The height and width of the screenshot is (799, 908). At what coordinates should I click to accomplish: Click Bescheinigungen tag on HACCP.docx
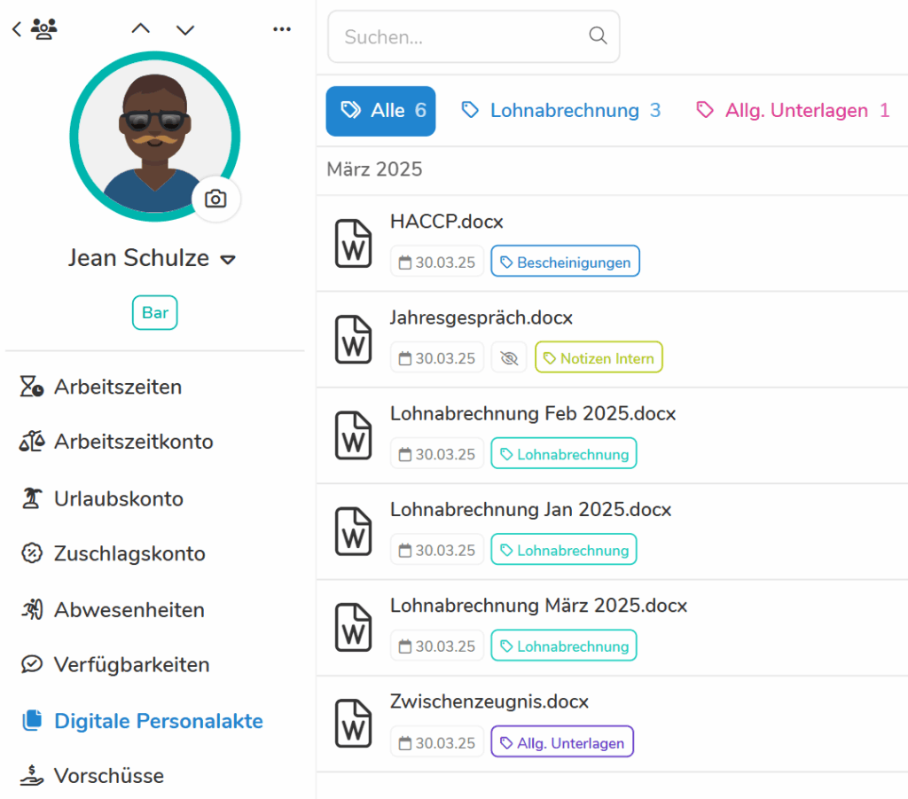[565, 261]
